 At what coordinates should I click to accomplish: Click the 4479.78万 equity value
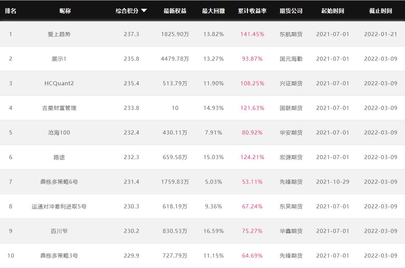coord(175,59)
